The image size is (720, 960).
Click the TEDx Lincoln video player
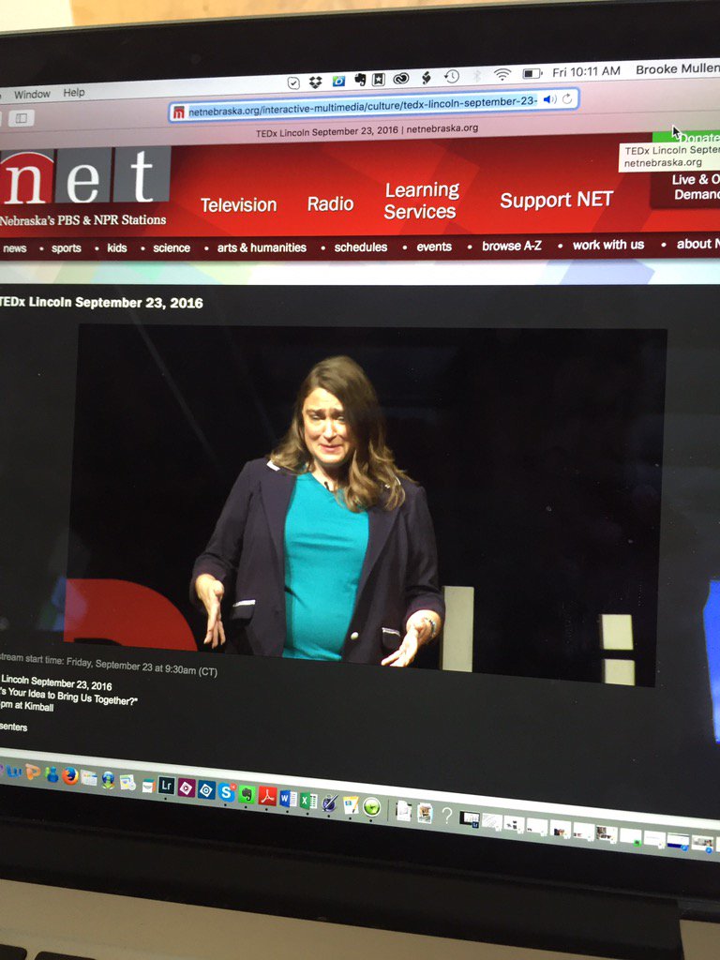coord(367,505)
